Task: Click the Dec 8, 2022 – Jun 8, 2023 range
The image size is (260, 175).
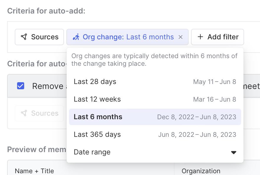Action: pos(197,117)
